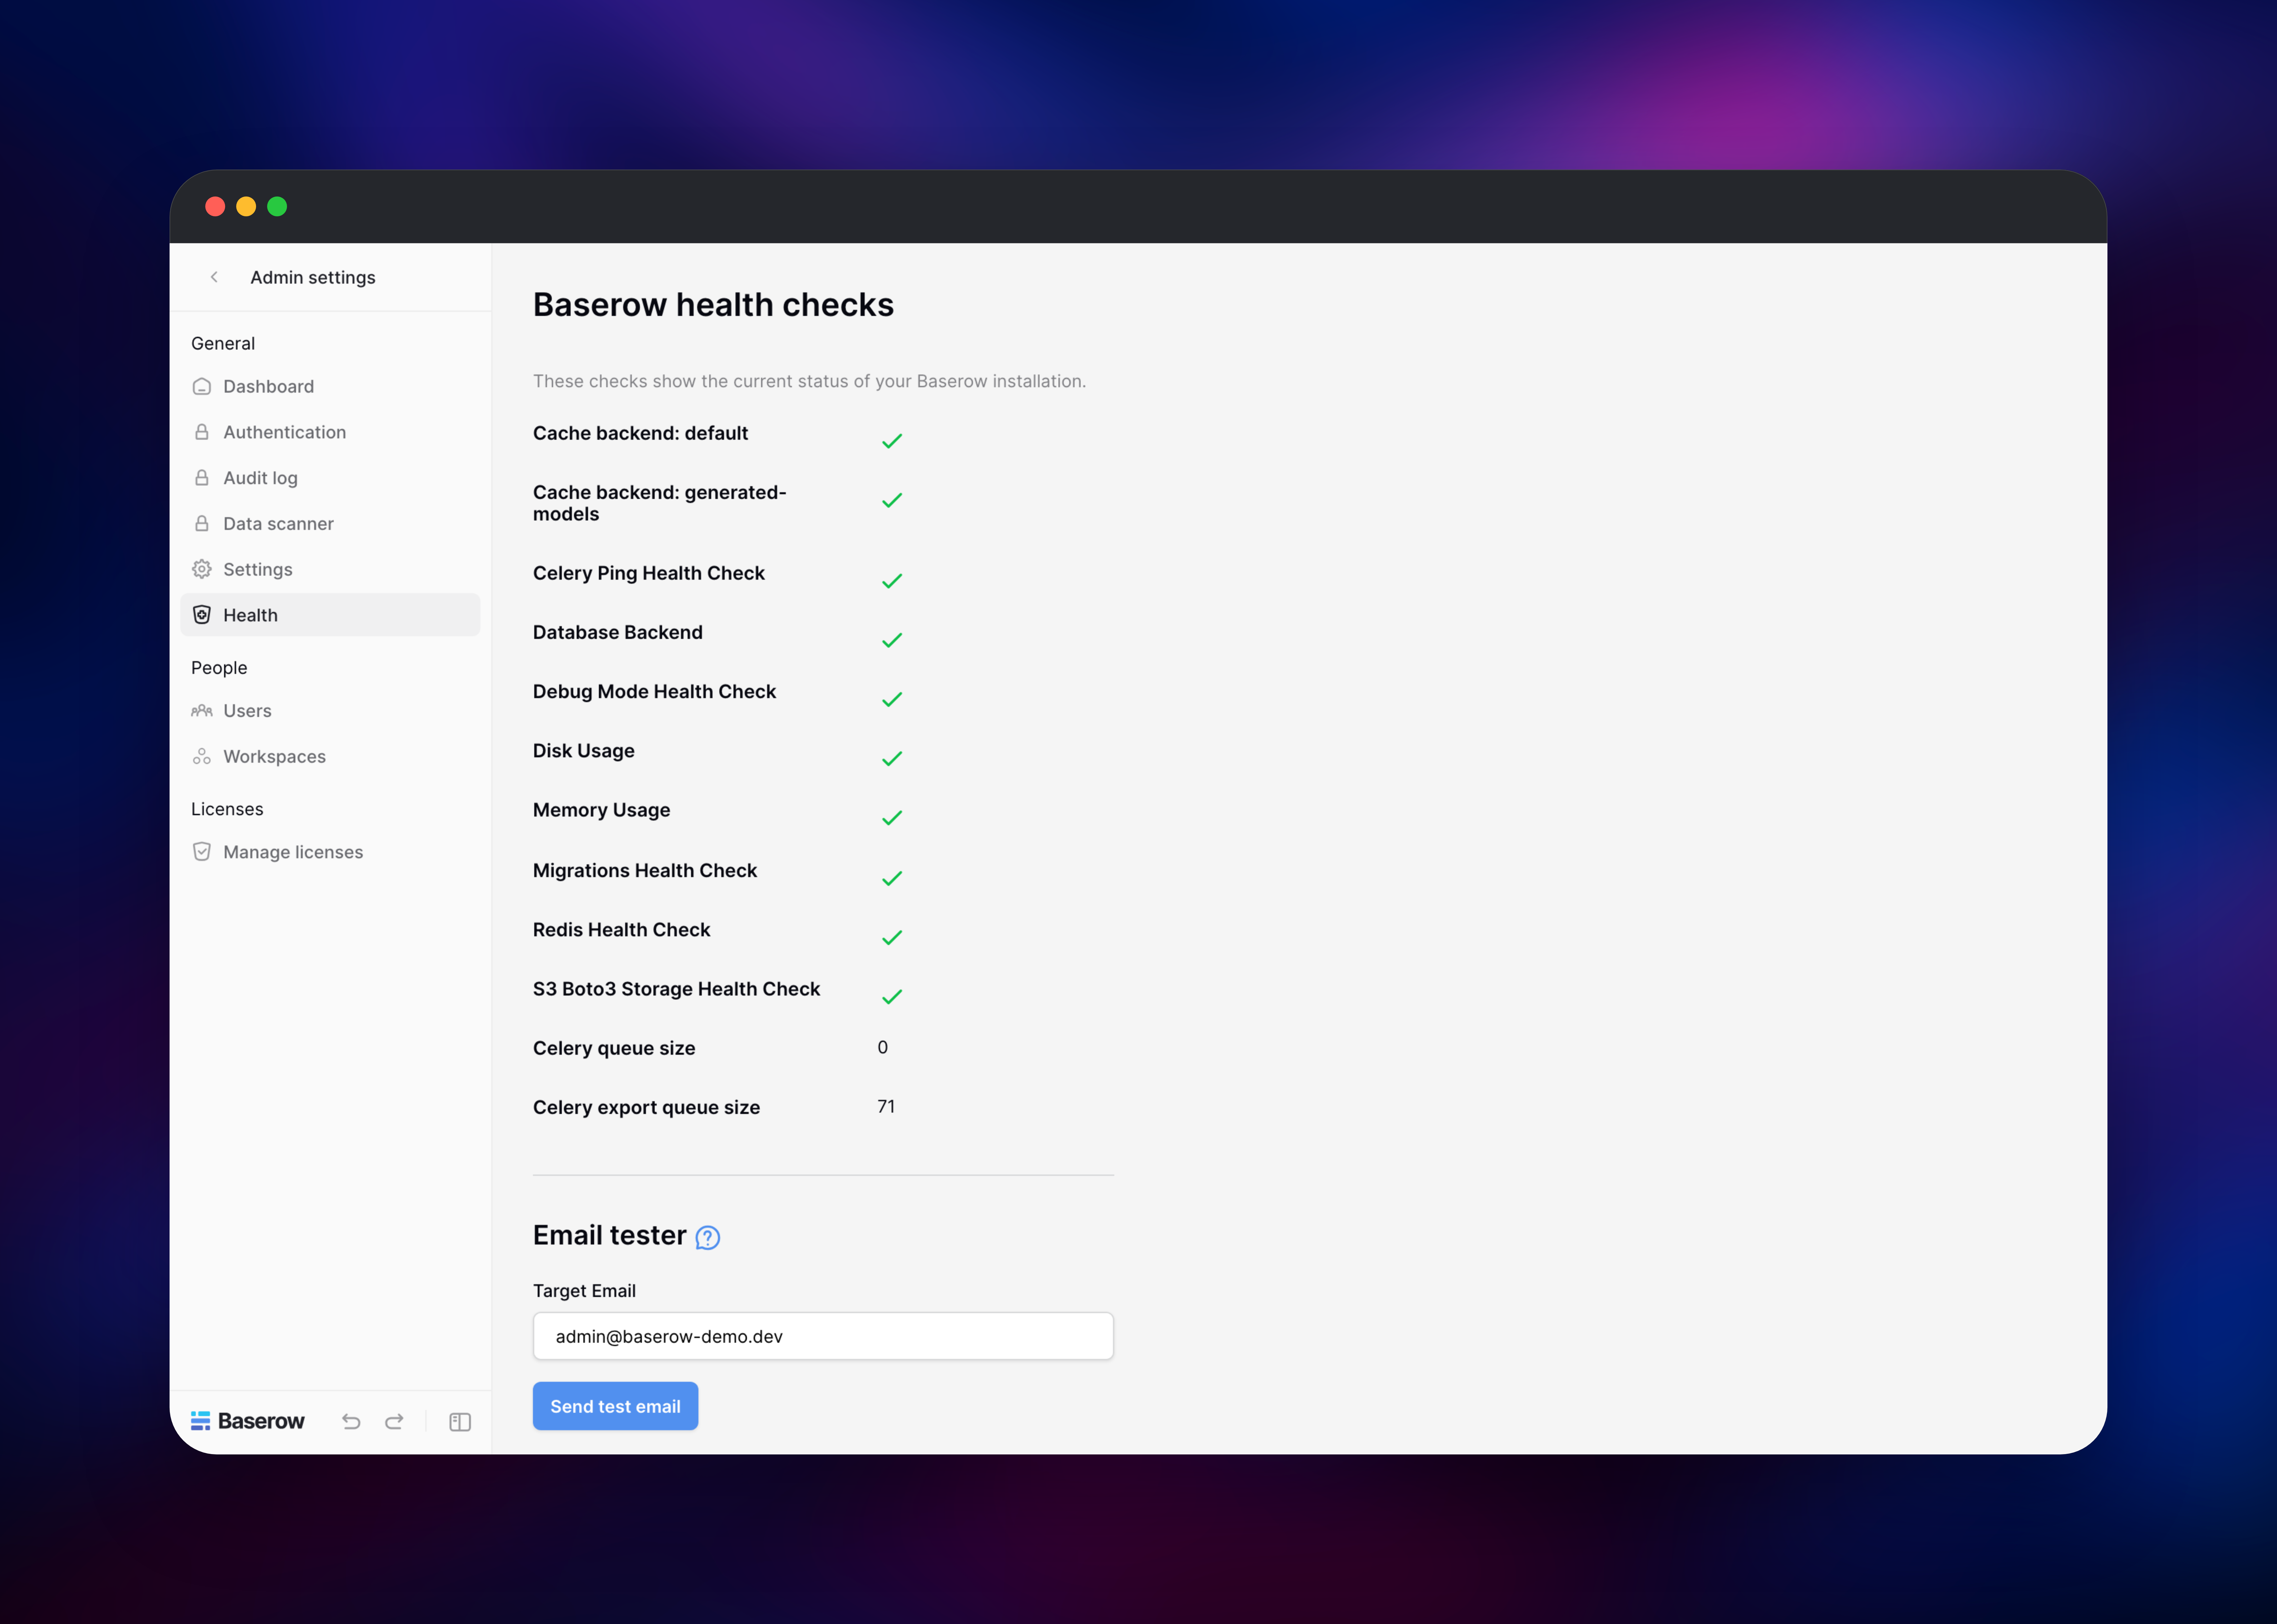Open Manage licenses page
The image size is (2277, 1624).
click(330, 852)
